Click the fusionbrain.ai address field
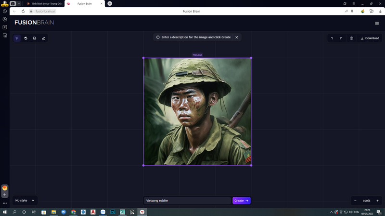Screen dimensions: 385x216 45,11
